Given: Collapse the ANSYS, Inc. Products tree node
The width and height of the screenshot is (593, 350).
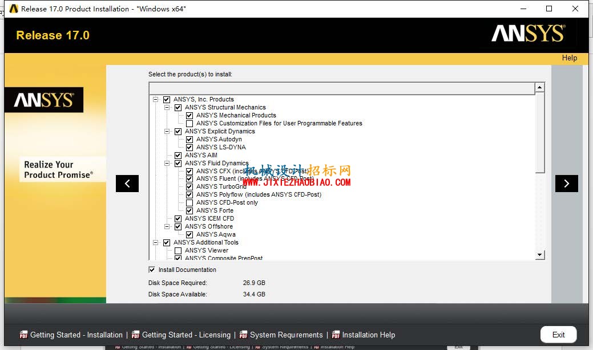Looking at the screenshot, I should (x=155, y=100).
